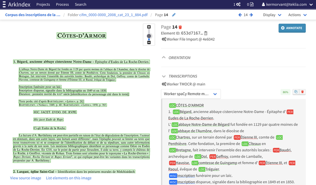316x185 pixels.
Task: Click the PER tag before Geffroy
Action: tap(213, 157)
